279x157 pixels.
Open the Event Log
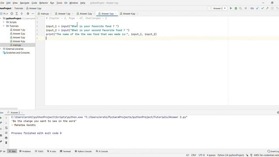tap(273, 151)
